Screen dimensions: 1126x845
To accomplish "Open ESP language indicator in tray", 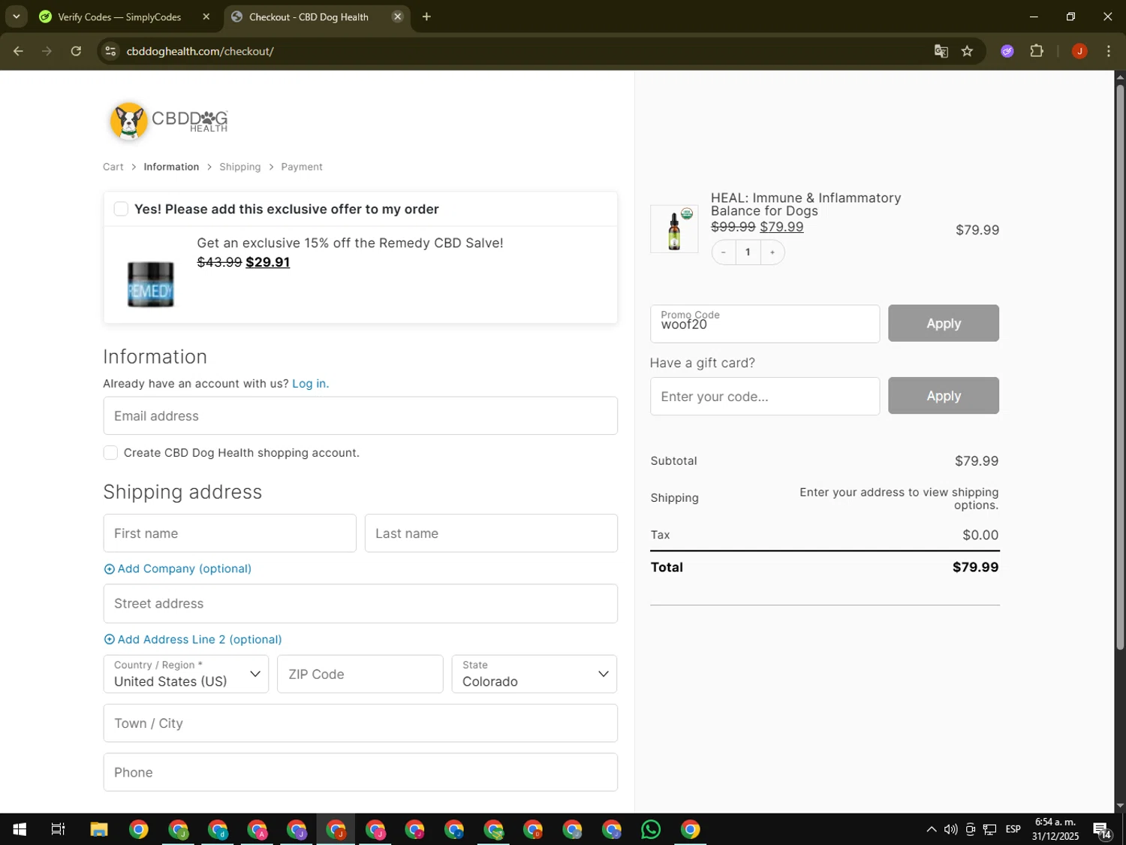I will point(1013,829).
